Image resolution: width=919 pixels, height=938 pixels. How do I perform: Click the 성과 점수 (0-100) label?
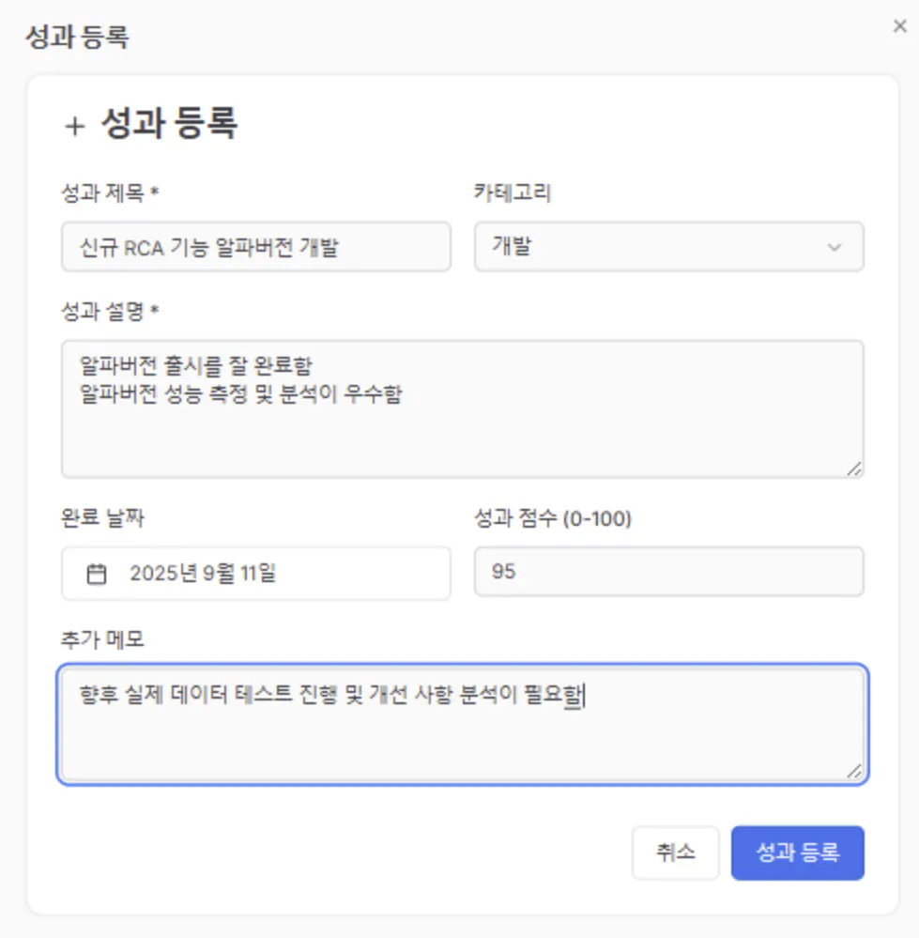(553, 518)
